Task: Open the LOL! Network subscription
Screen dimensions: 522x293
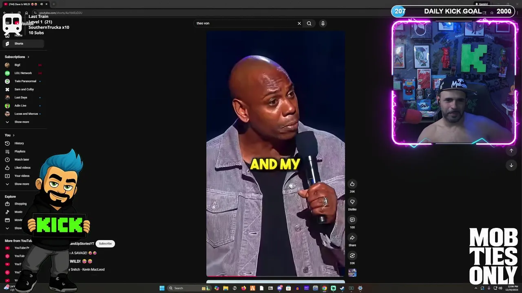Action: point(23,73)
